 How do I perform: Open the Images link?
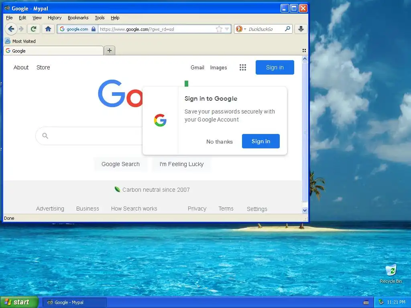pyautogui.click(x=219, y=67)
